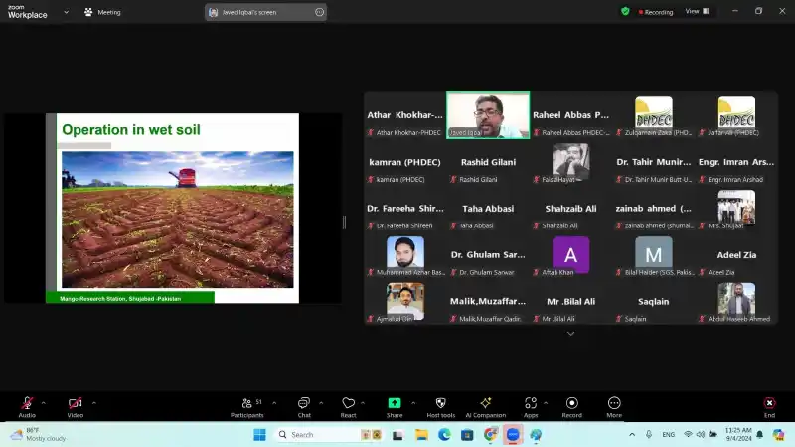This screenshot has height=447, width=795.
Task: Open the Chat panel
Action: pos(304,405)
